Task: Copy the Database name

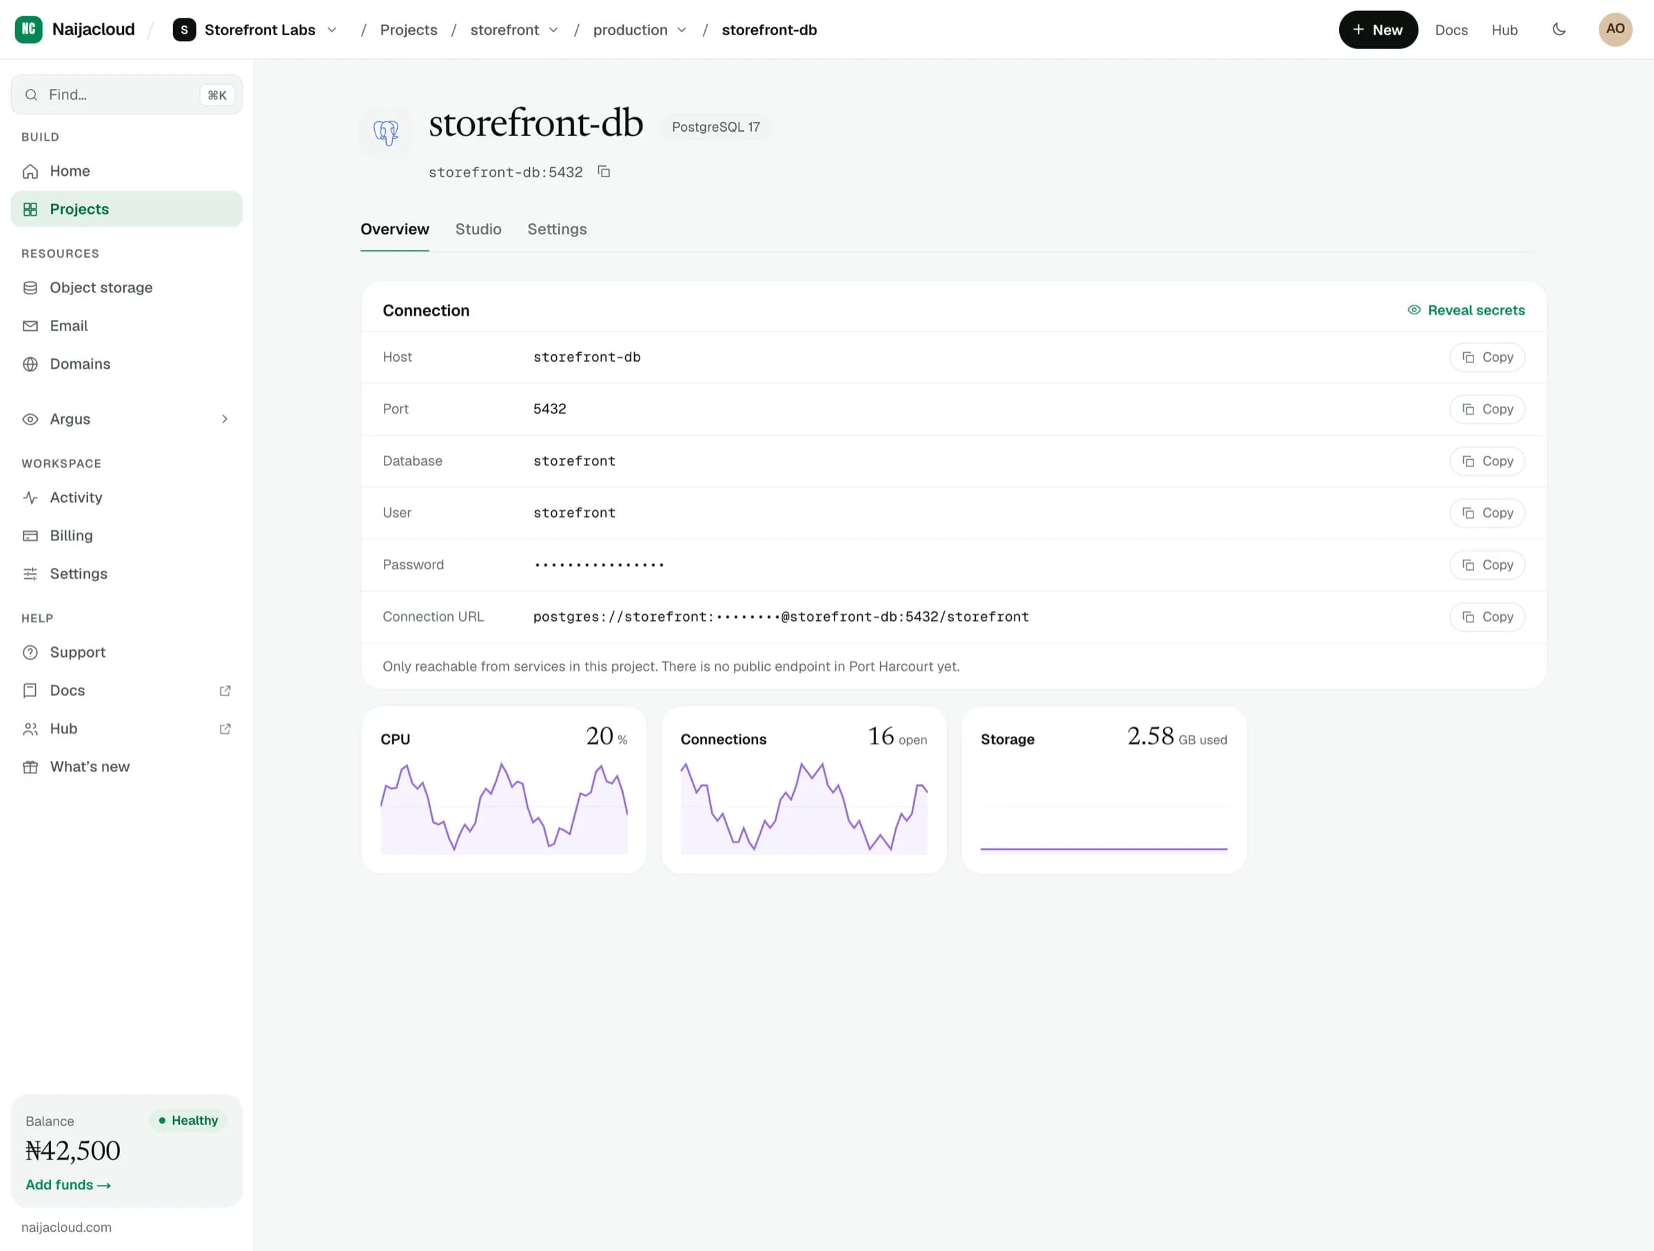Action: [1487, 460]
